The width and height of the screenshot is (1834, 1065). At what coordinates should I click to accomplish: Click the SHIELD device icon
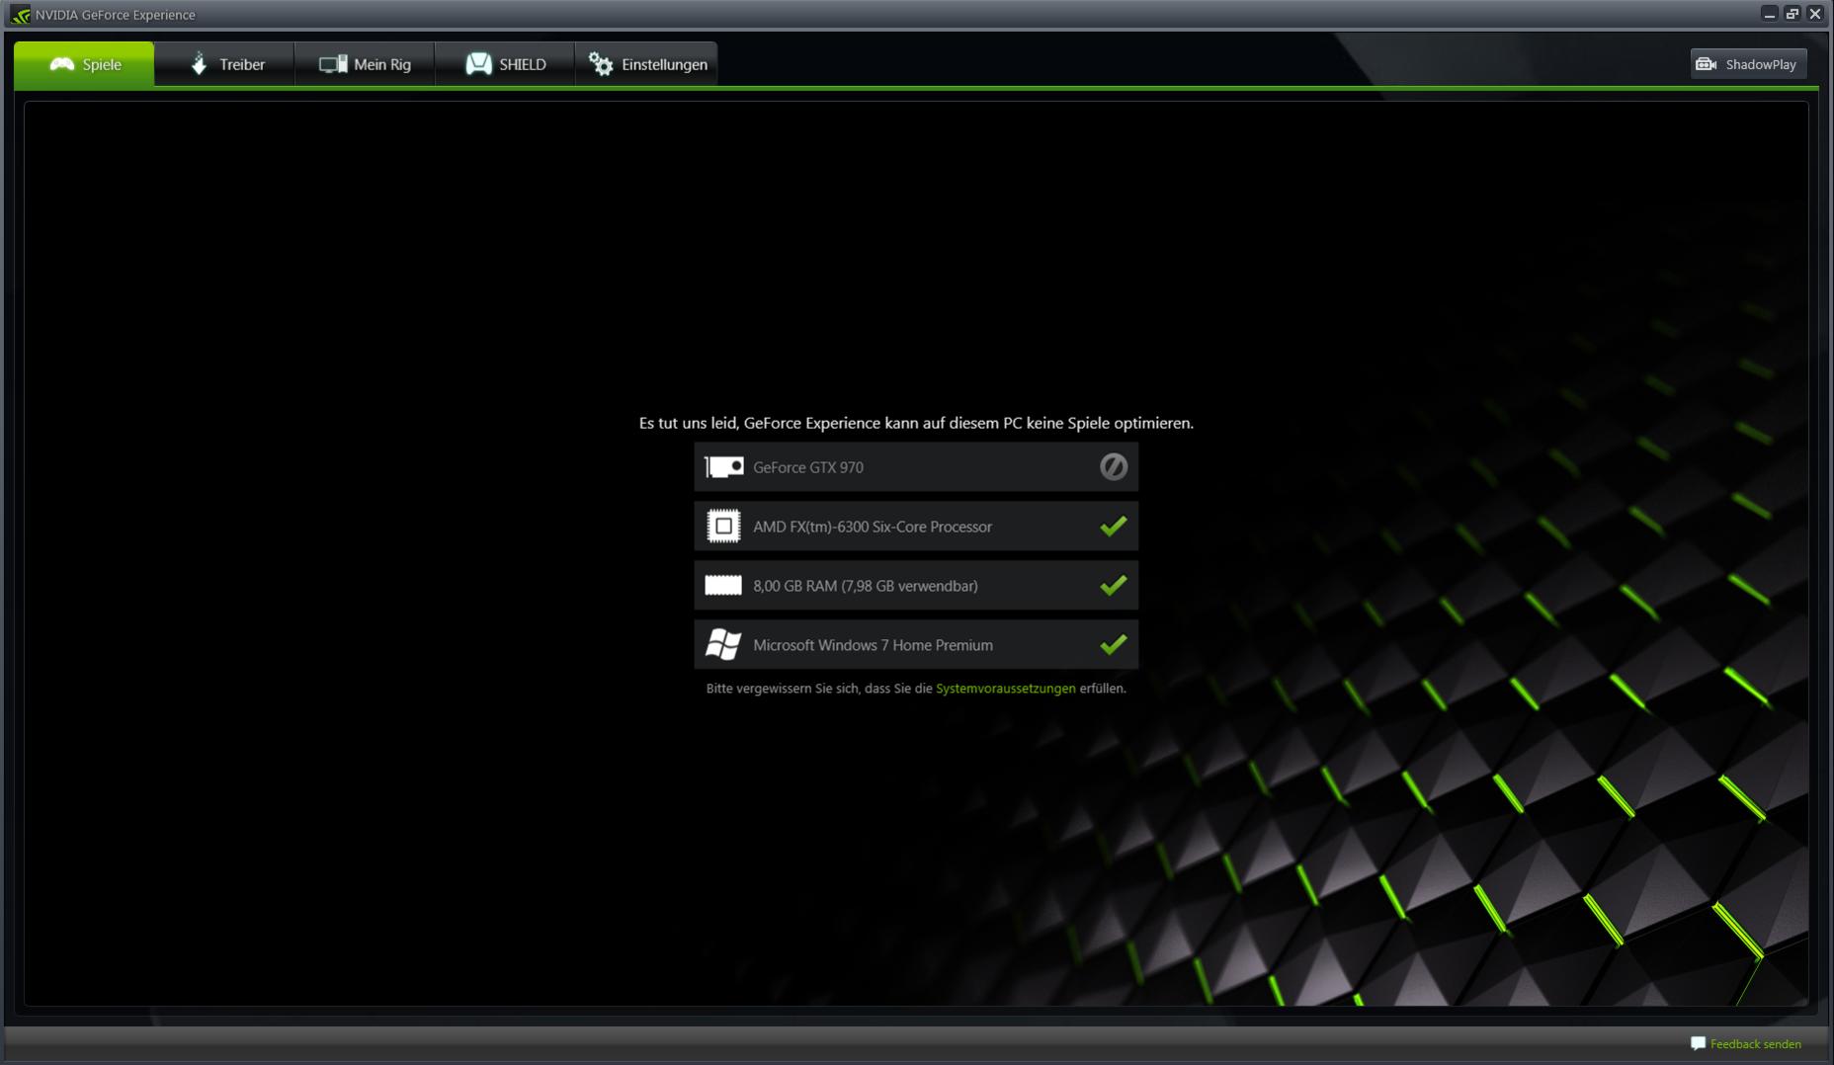478,64
